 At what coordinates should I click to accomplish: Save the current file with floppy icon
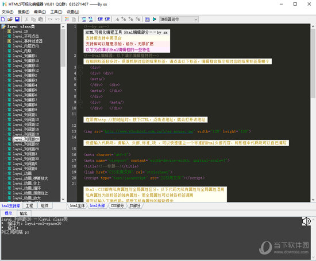pyautogui.click(x=17, y=20)
